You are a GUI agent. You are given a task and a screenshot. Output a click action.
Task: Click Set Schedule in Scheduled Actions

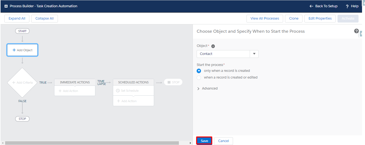point(127,91)
